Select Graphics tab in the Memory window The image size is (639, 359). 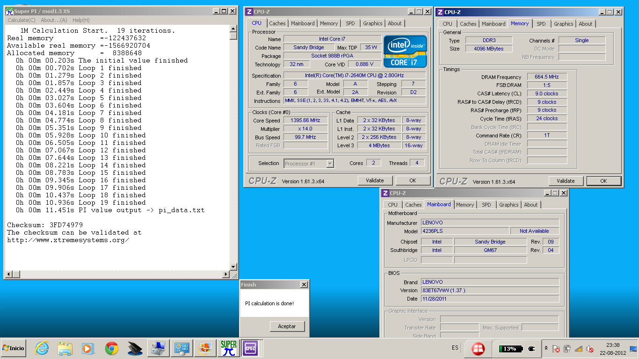pos(564,24)
